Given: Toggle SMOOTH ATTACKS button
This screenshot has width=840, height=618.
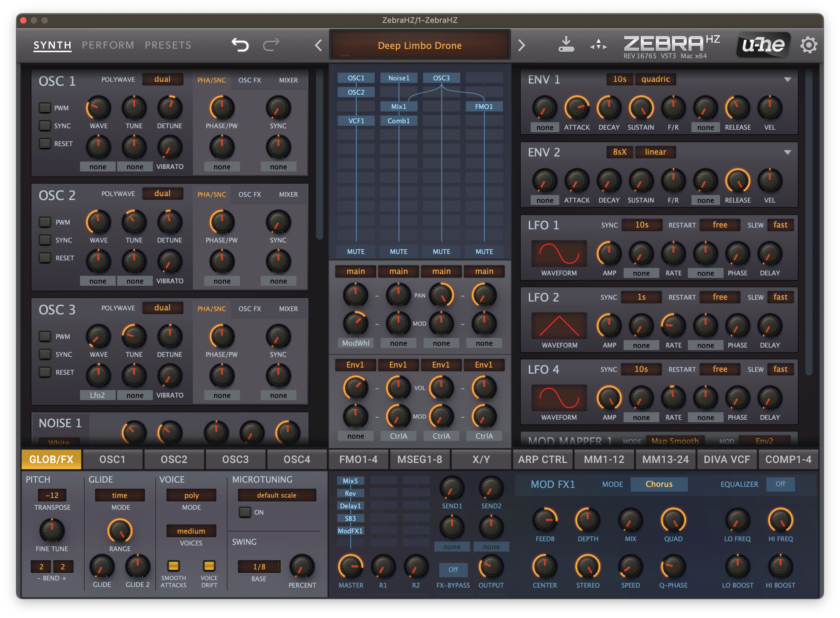Looking at the screenshot, I should (x=173, y=565).
